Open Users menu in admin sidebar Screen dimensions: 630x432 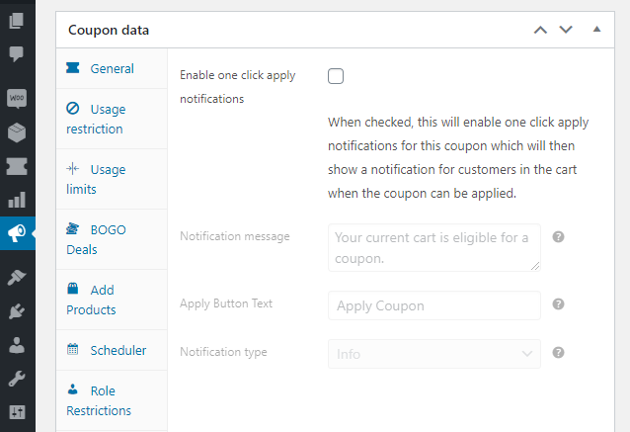17,347
